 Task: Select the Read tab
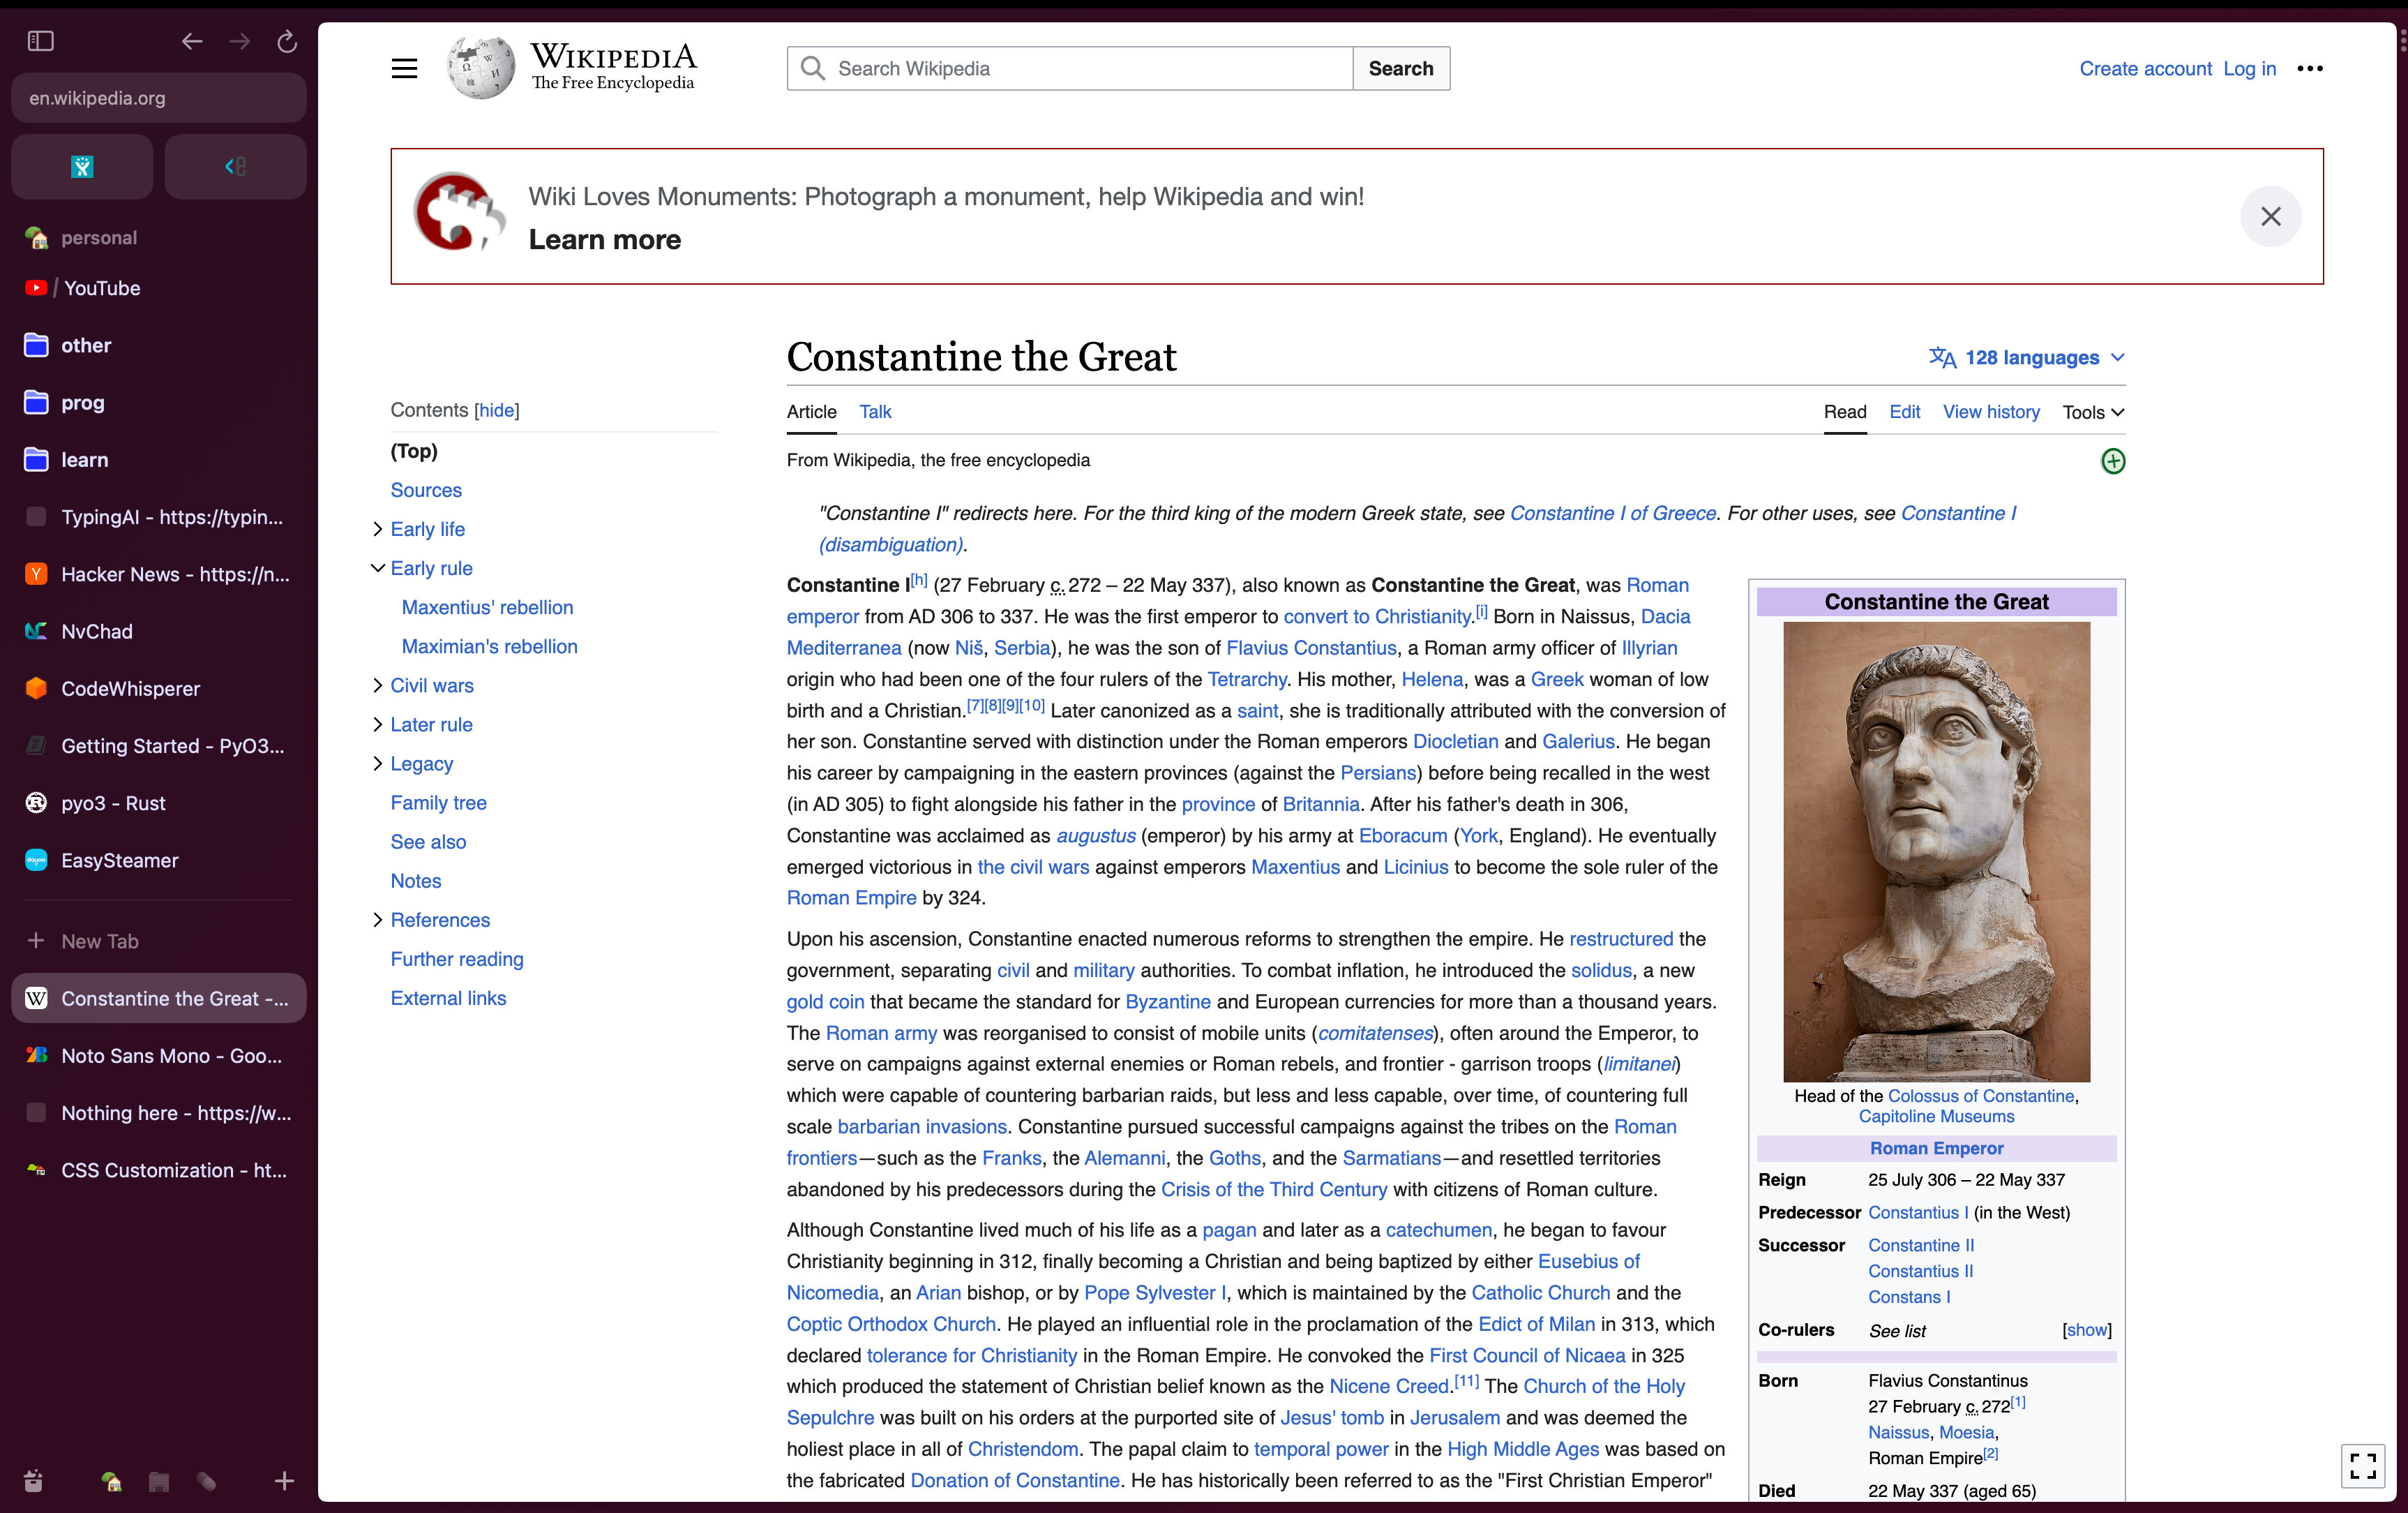[1844, 411]
